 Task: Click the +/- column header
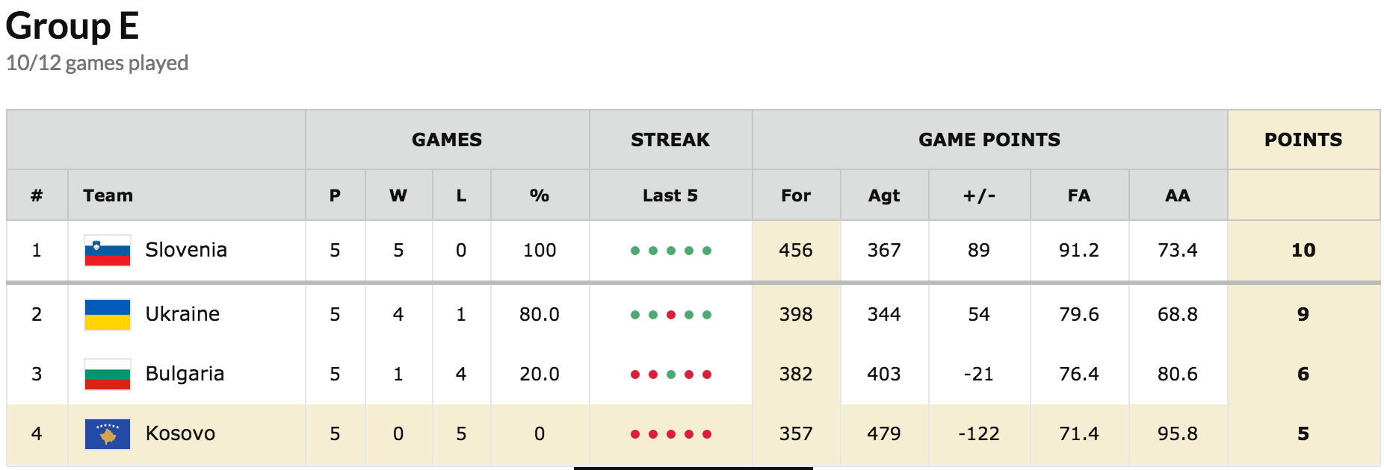point(979,195)
